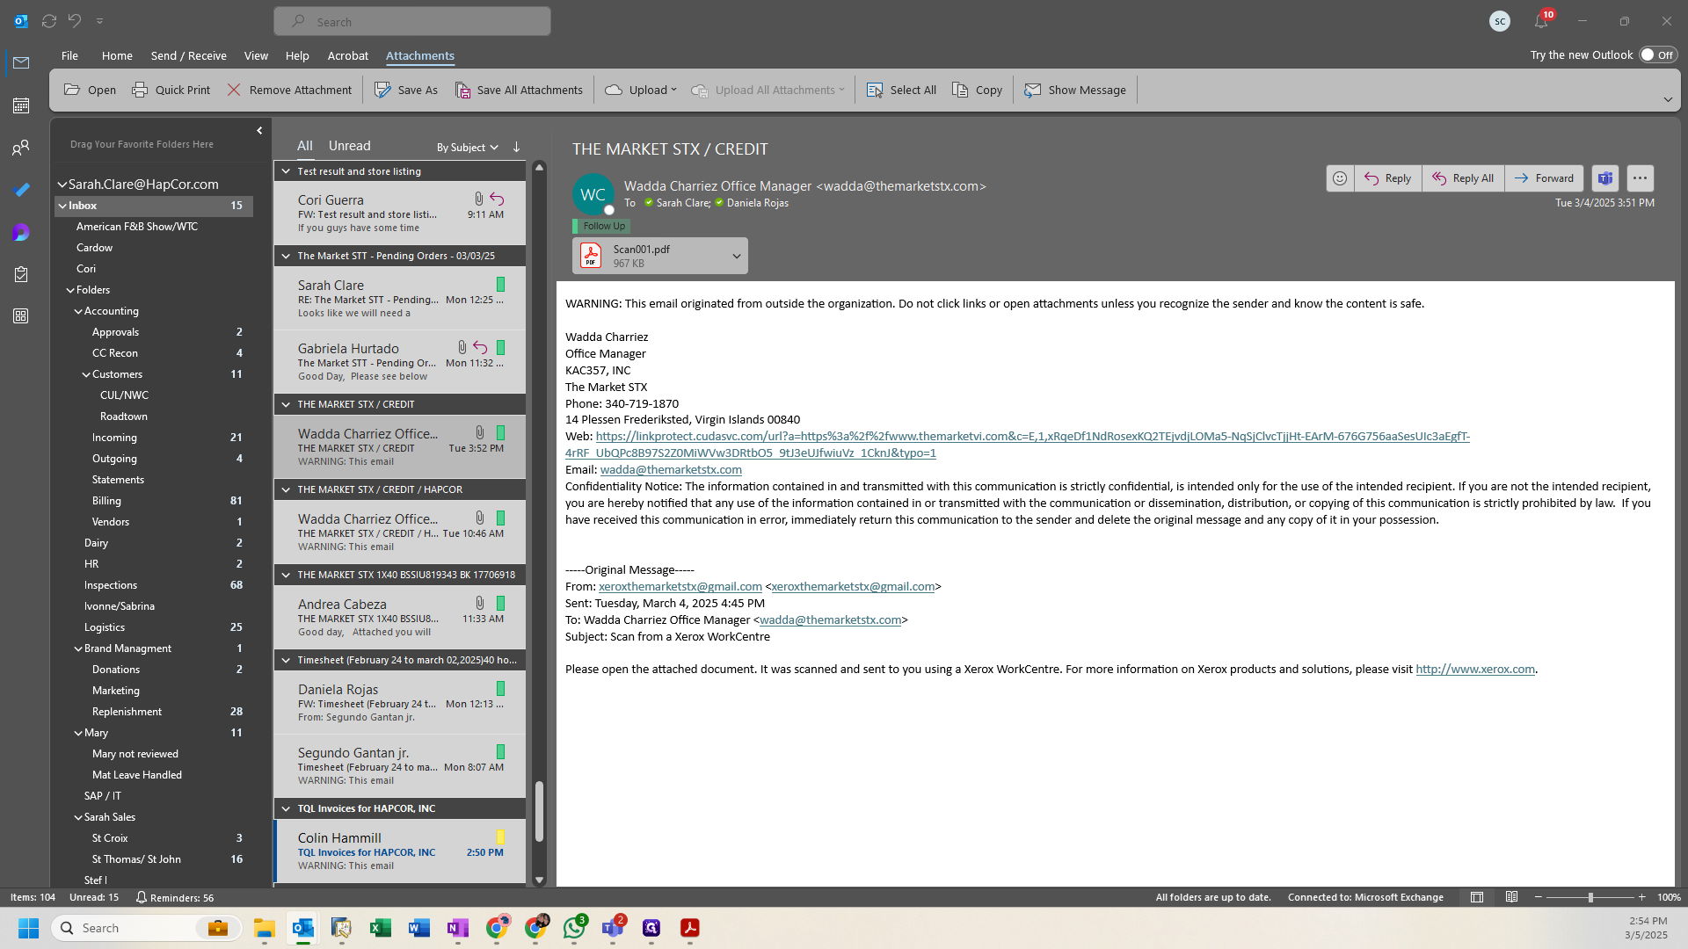This screenshot has width=1688, height=949.
Task: Open More Apps grid icon
Action: [21, 316]
